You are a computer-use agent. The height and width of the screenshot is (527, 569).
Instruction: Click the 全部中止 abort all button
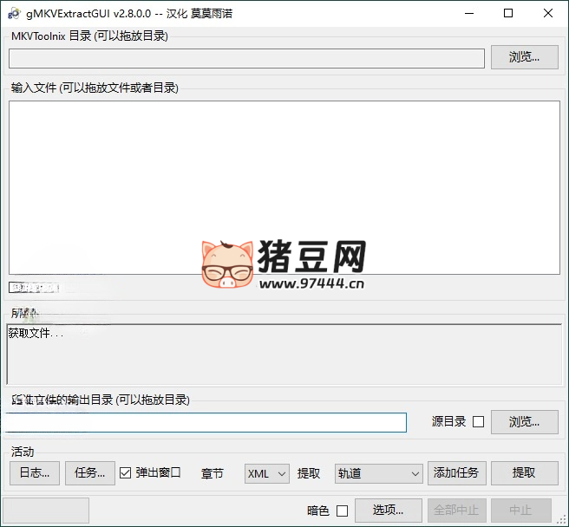[457, 511]
